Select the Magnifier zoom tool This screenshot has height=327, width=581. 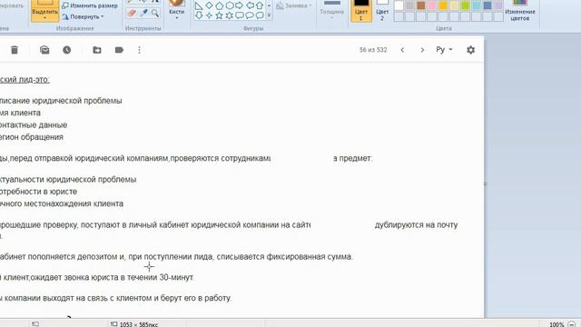[x=155, y=14]
